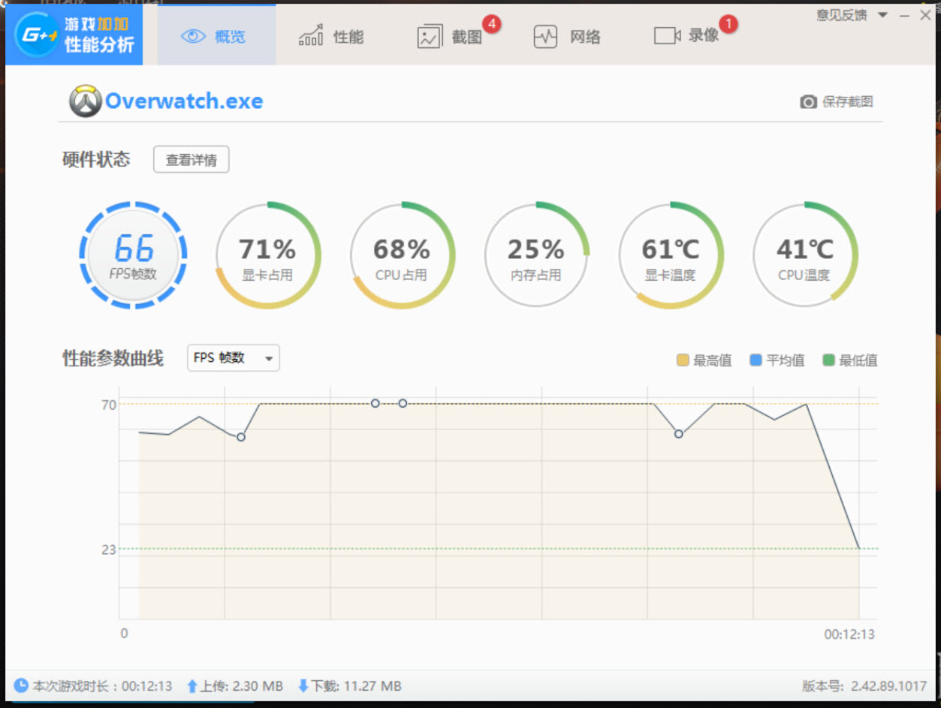Open the FPS 帧数 dropdown arrow
This screenshot has width=941, height=708.
coord(269,358)
